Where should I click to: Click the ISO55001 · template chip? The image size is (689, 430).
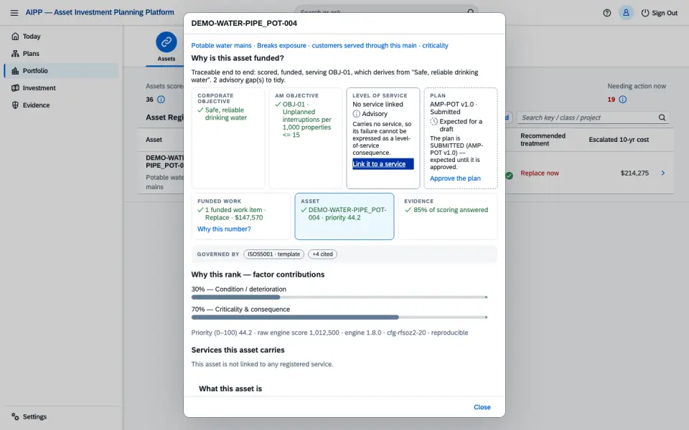(273, 254)
